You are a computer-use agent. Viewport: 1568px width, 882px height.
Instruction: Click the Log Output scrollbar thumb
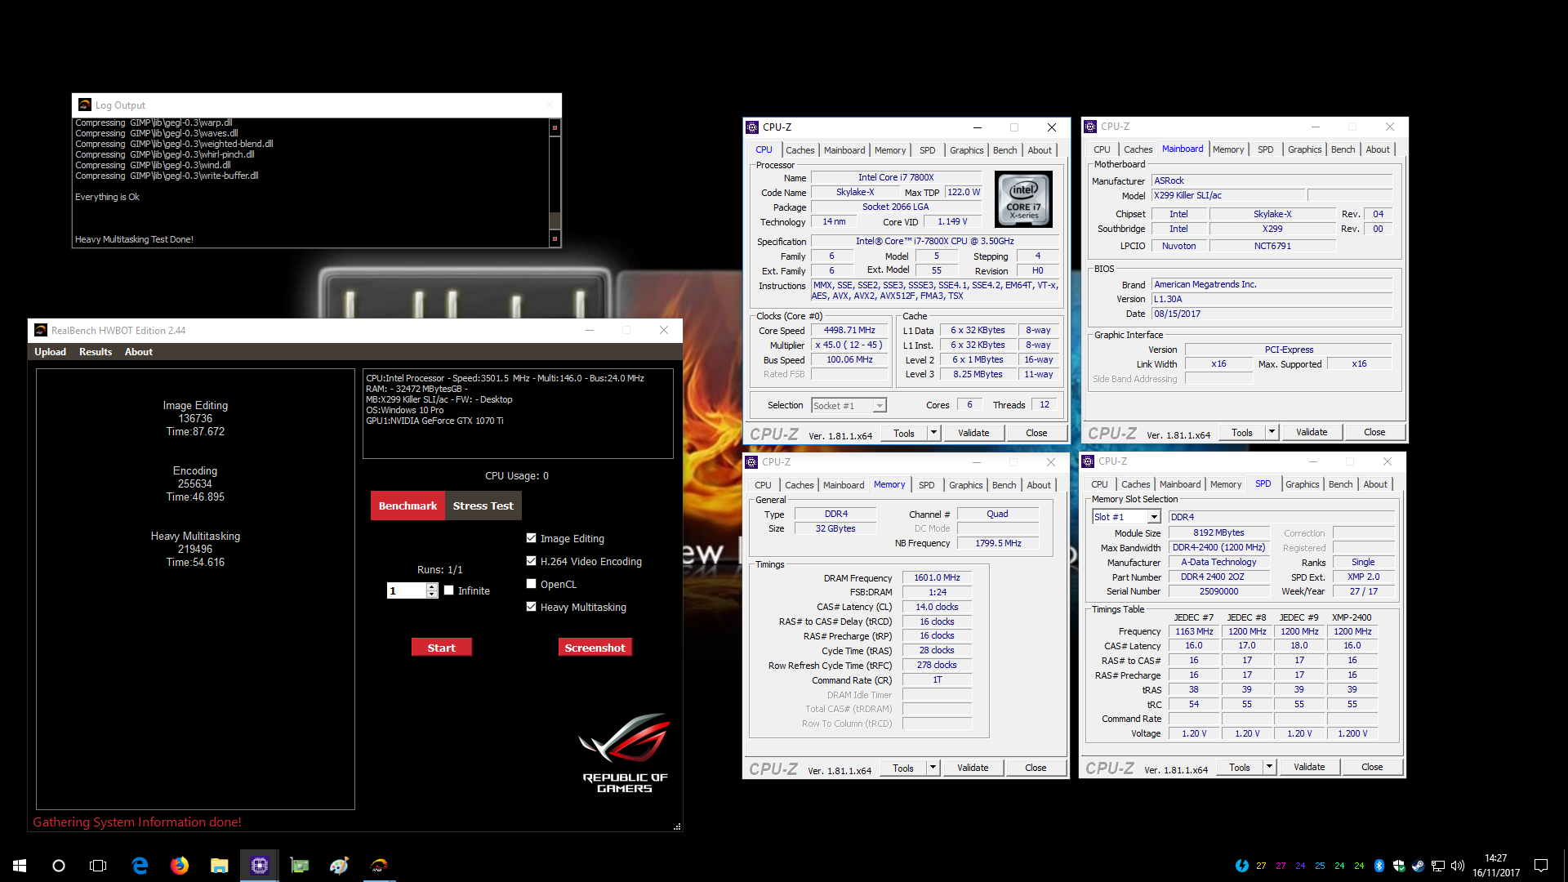(x=555, y=221)
